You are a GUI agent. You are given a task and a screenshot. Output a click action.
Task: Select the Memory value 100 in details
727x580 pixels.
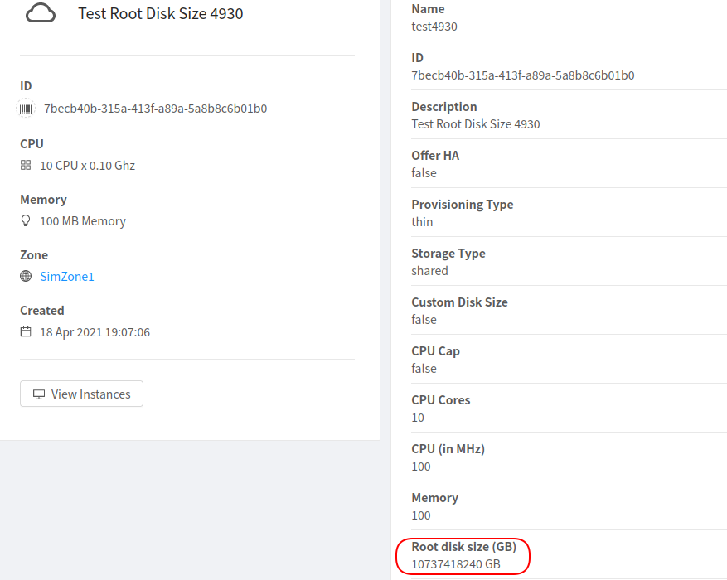click(421, 515)
